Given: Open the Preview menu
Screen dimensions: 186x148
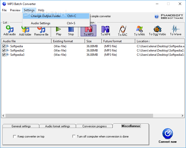Looking at the screenshot, I should [15, 10].
